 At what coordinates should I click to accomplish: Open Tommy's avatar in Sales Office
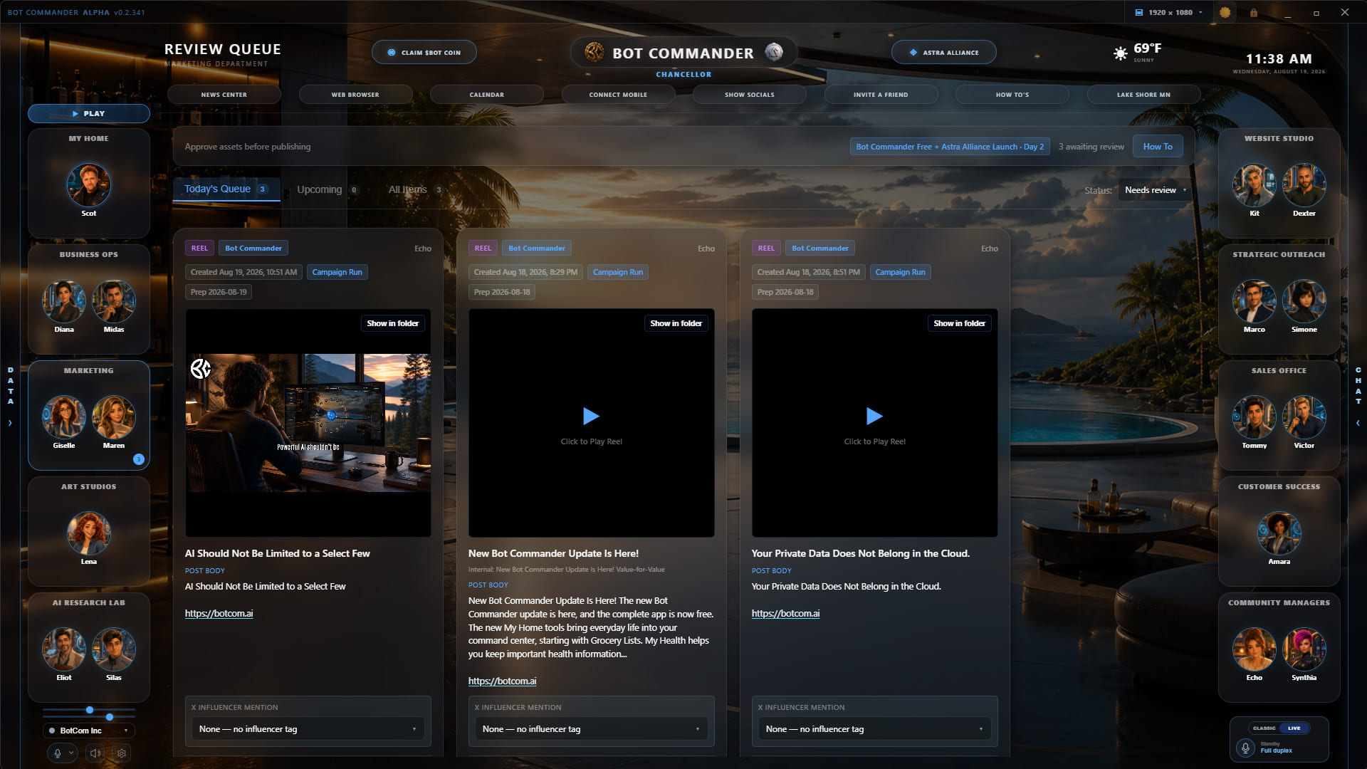point(1255,417)
